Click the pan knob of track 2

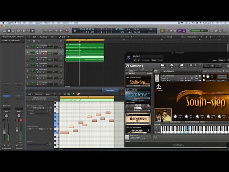pyautogui.click(x=61, y=53)
